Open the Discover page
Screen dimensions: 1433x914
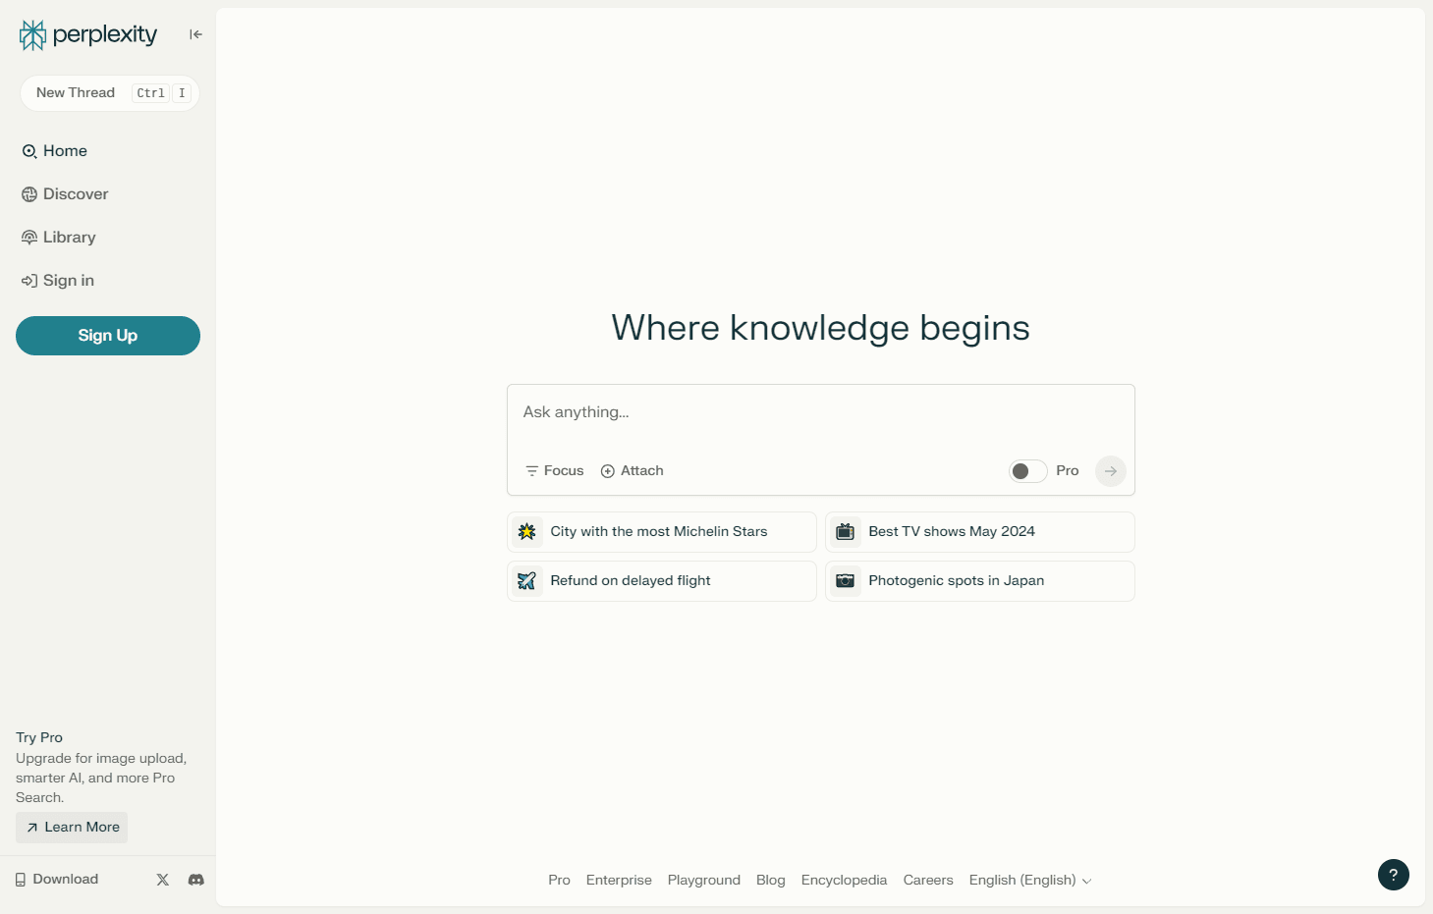(x=65, y=194)
